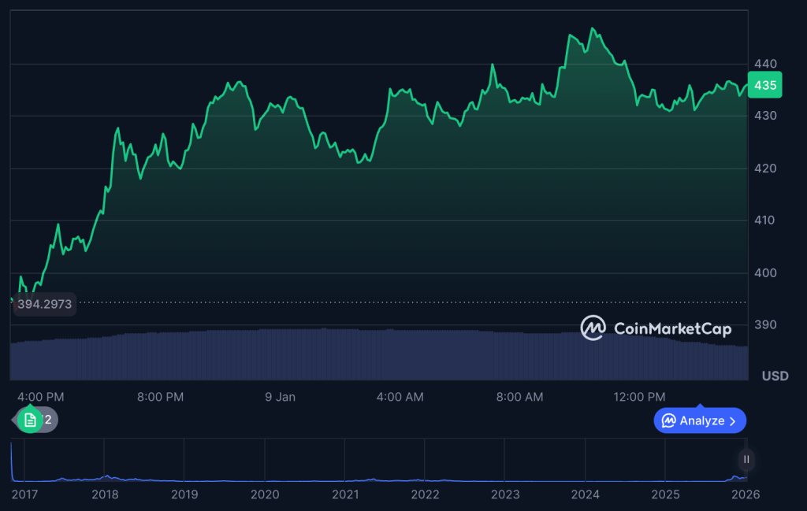
Task: Click the Analyze button
Action: coord(699,420)
